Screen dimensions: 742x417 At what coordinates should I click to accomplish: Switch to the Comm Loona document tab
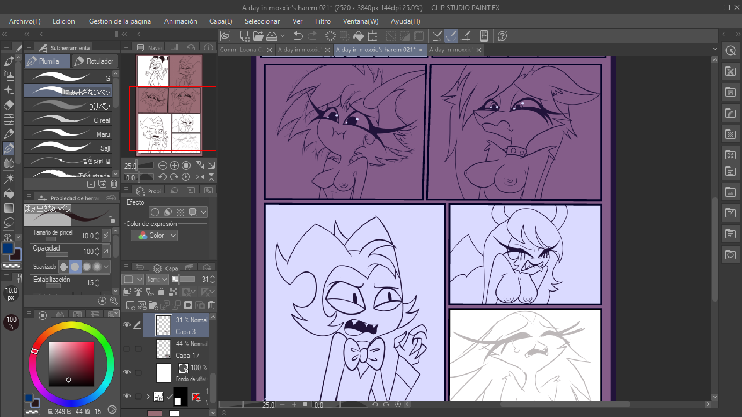pyautogui.click(x=242, y=50)
